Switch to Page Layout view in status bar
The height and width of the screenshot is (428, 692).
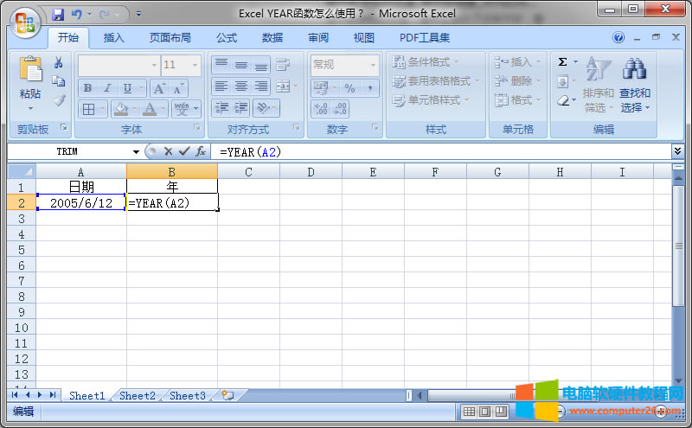point(484,412)
